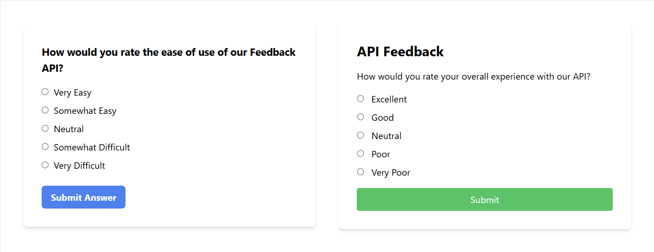Viewport: 654px width, 252px height.
Task: Click the "API Feedback" heading
Action: point(400,52)
